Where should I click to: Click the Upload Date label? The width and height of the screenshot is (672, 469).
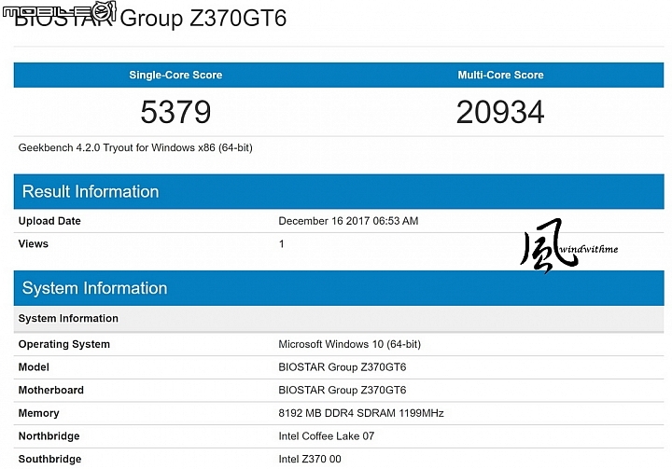click(49, 221)
